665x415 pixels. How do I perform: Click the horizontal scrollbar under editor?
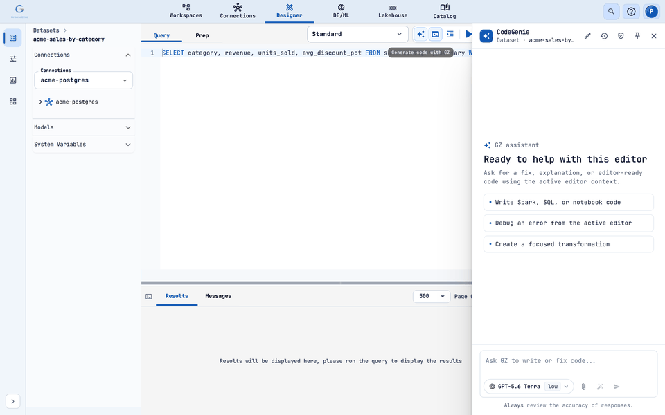click(306, 283)
